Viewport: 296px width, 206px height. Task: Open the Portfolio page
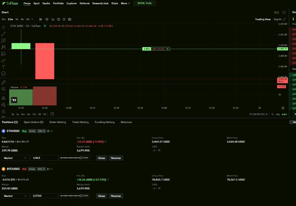tap(58, 3)
